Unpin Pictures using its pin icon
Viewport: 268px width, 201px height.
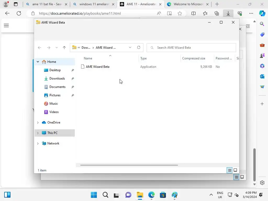(73, 95)
